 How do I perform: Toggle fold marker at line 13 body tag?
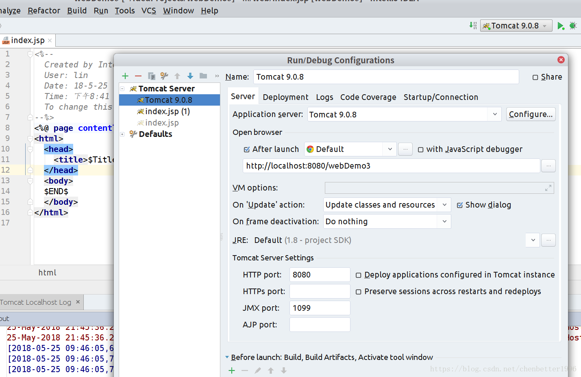[30, 181]
